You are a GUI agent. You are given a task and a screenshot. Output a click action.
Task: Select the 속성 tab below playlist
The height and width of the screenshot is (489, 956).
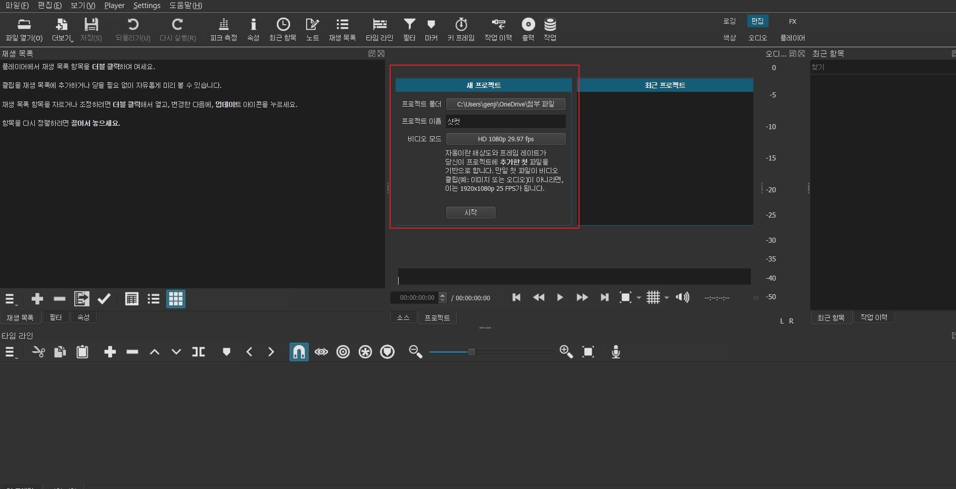tap(83, 317)
